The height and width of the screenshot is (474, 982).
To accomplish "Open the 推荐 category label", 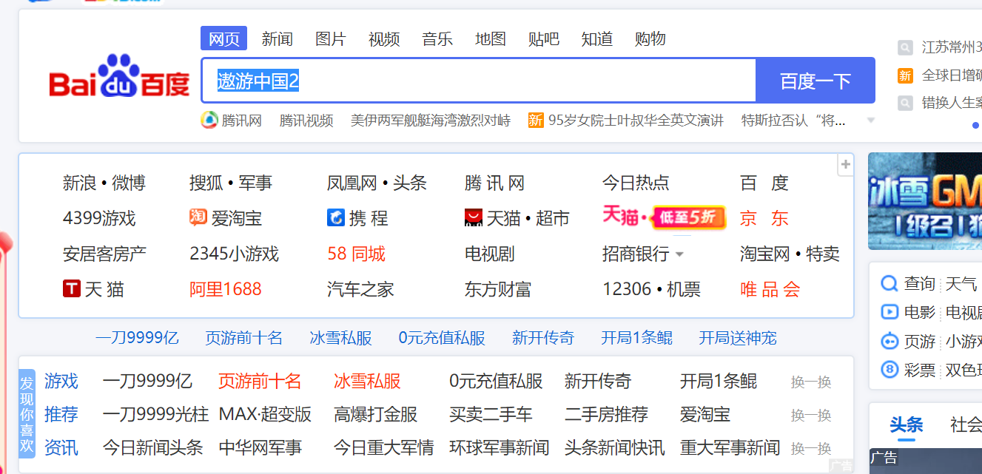I will click(61, 414).
